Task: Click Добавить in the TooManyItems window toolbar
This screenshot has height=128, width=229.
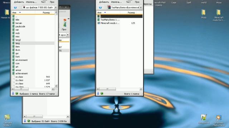Action: point(104,2)
